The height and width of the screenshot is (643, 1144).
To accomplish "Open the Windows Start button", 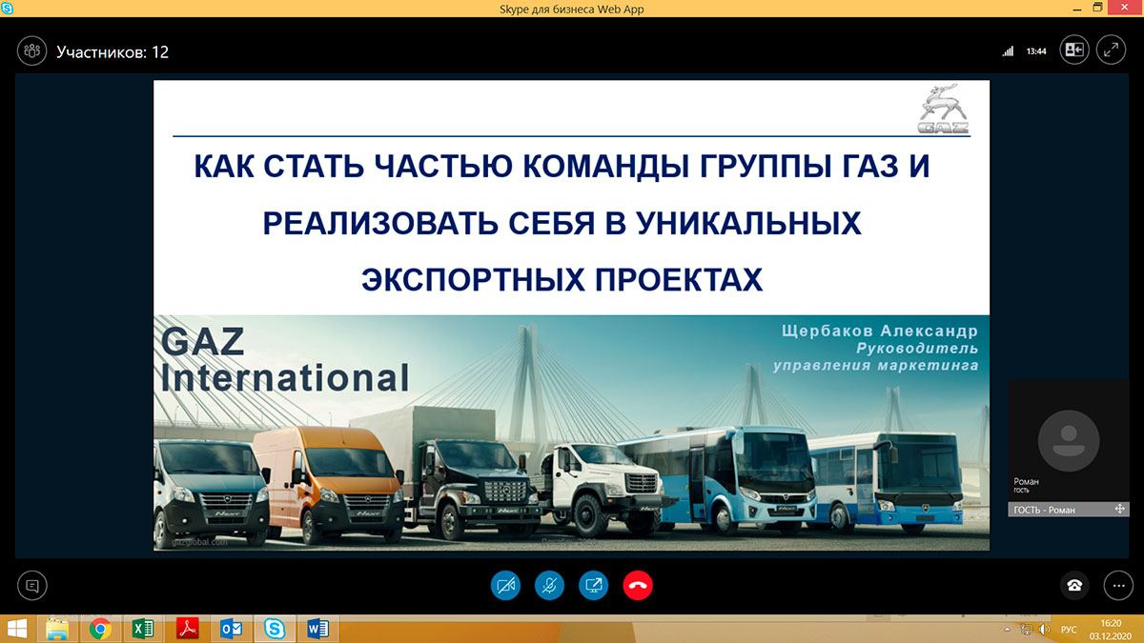I will [16, 629].
